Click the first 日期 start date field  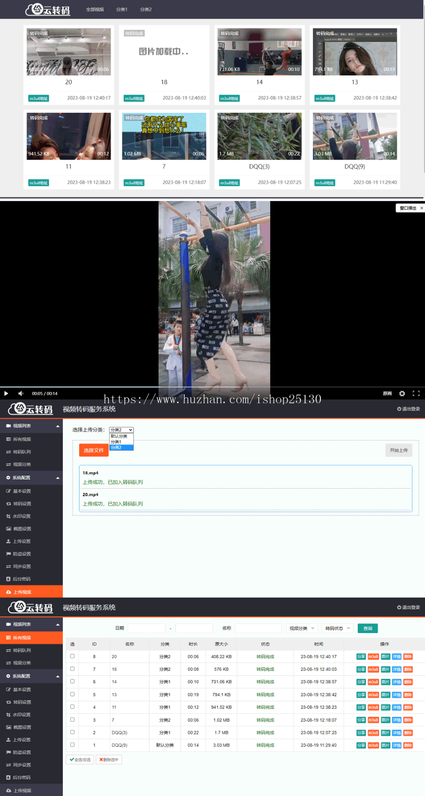(146, 628)
